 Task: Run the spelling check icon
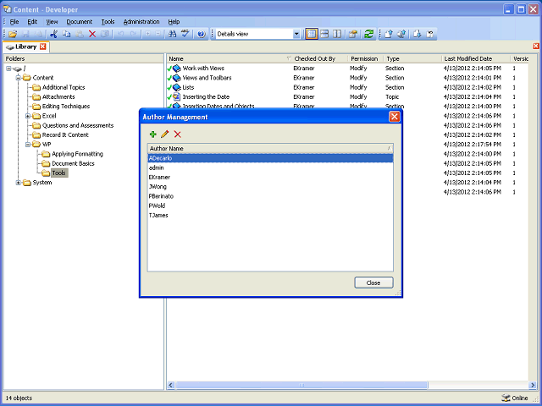coord(185,34)
